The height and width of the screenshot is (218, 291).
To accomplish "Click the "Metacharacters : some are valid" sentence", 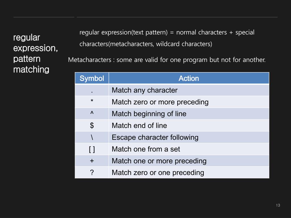I will (167, 60).
